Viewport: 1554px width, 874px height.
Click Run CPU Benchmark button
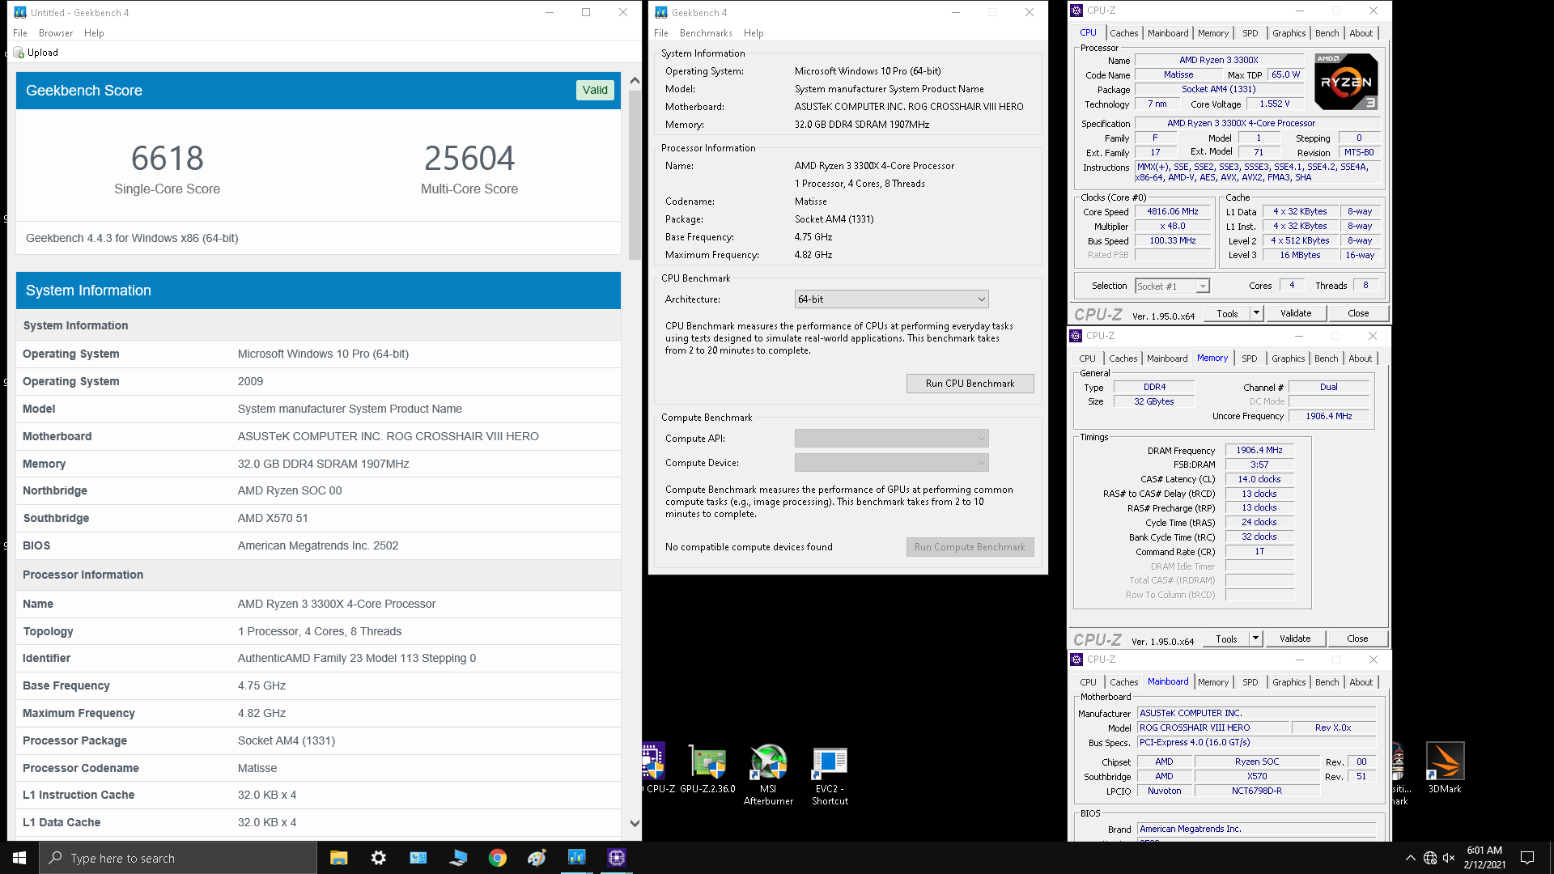click(970, 384)
